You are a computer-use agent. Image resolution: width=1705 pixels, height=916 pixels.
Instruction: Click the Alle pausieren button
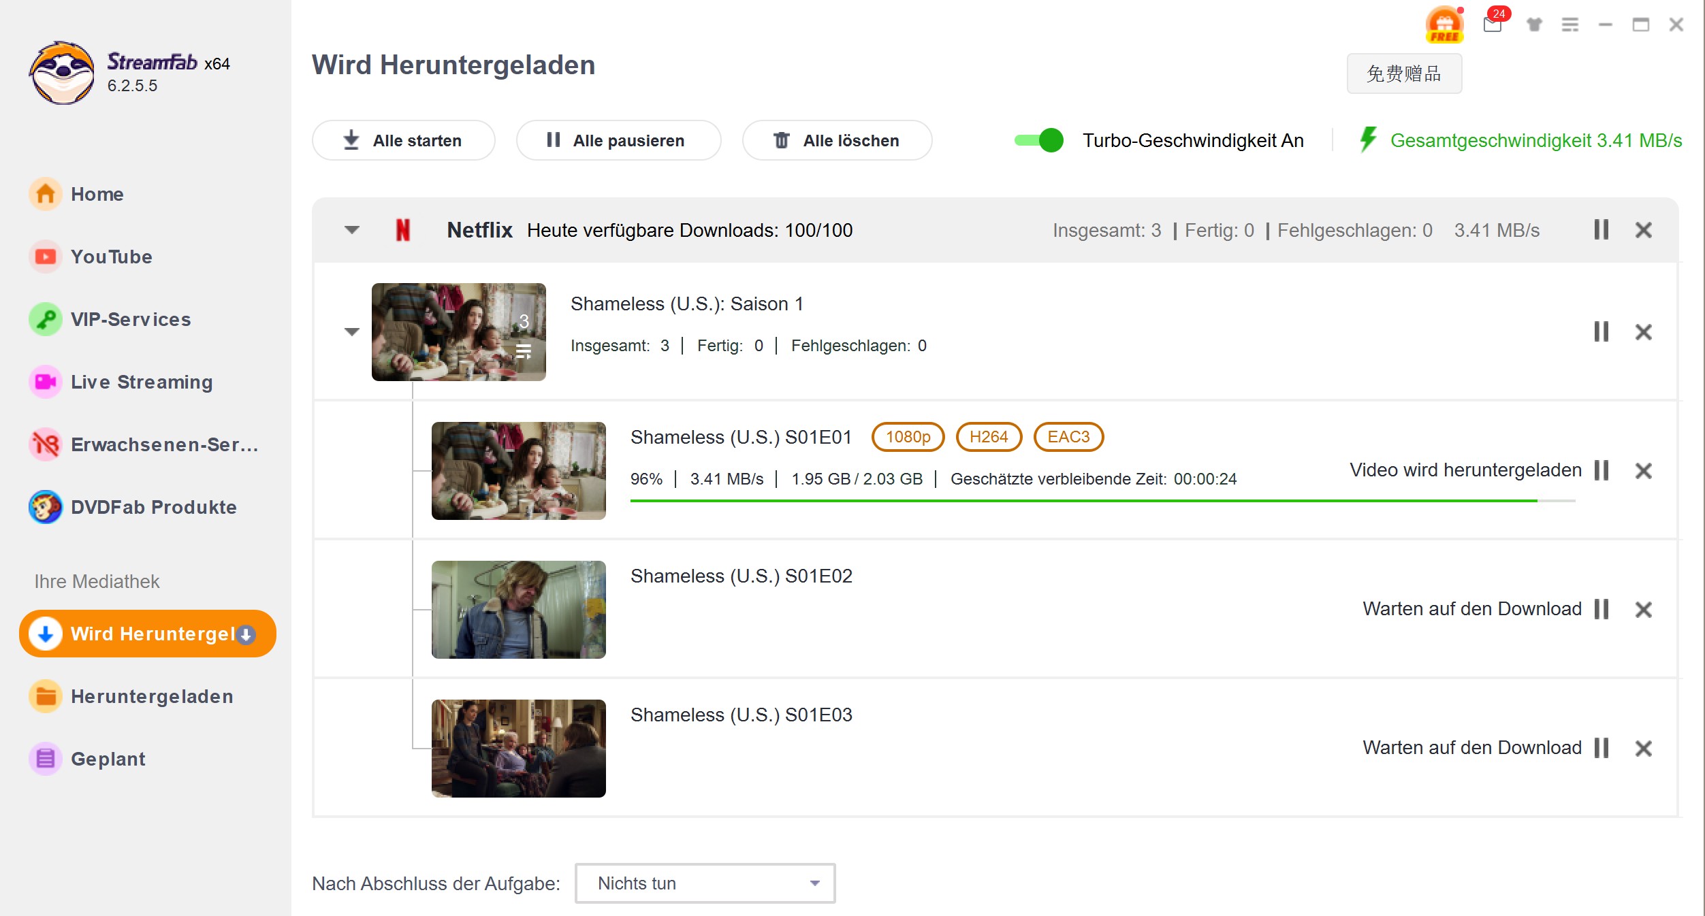tap(618, 140)
